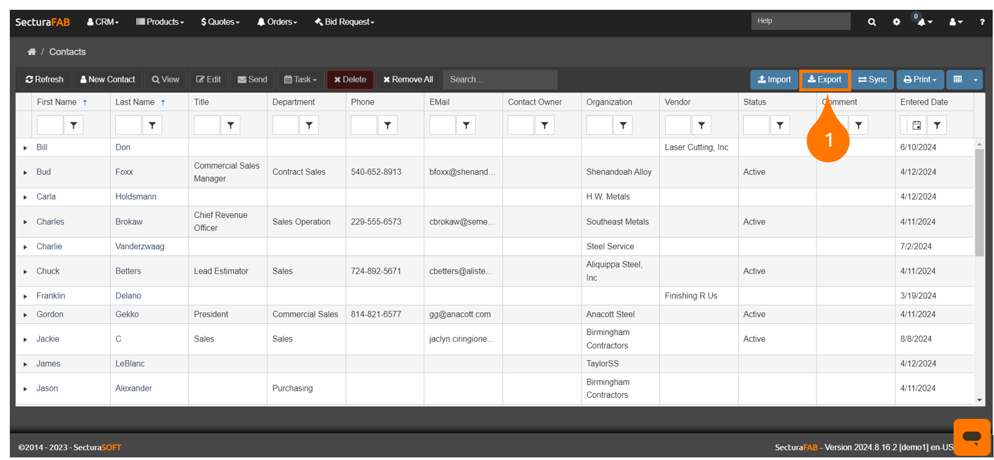Click the home icon in breadcrumb
The width and height of the screenshot is (994, 460).
pos(31,52)
